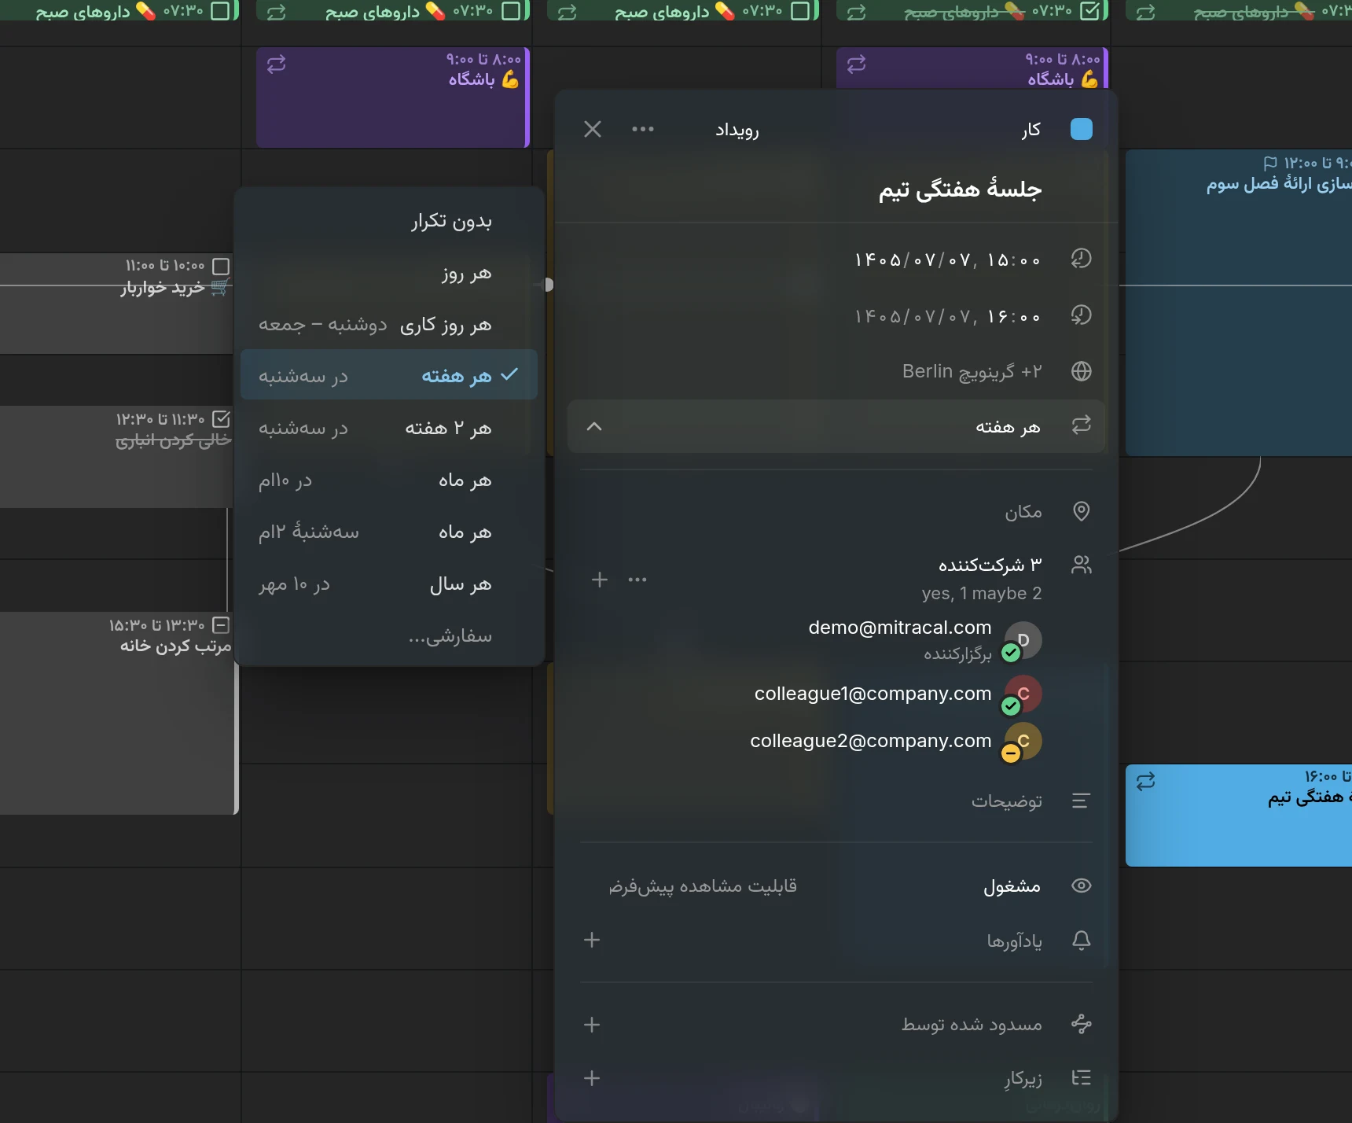Click the subtask list icon

[1082, 1078]
